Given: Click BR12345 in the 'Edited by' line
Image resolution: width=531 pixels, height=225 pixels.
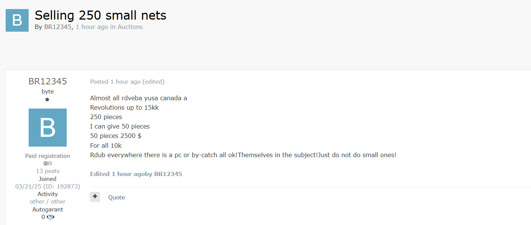Looking at the screenshot, I should pyautogui.click(x=168, y=174).
